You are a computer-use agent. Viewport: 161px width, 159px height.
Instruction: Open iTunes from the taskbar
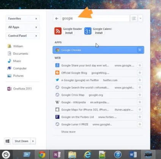coord(118,154)
